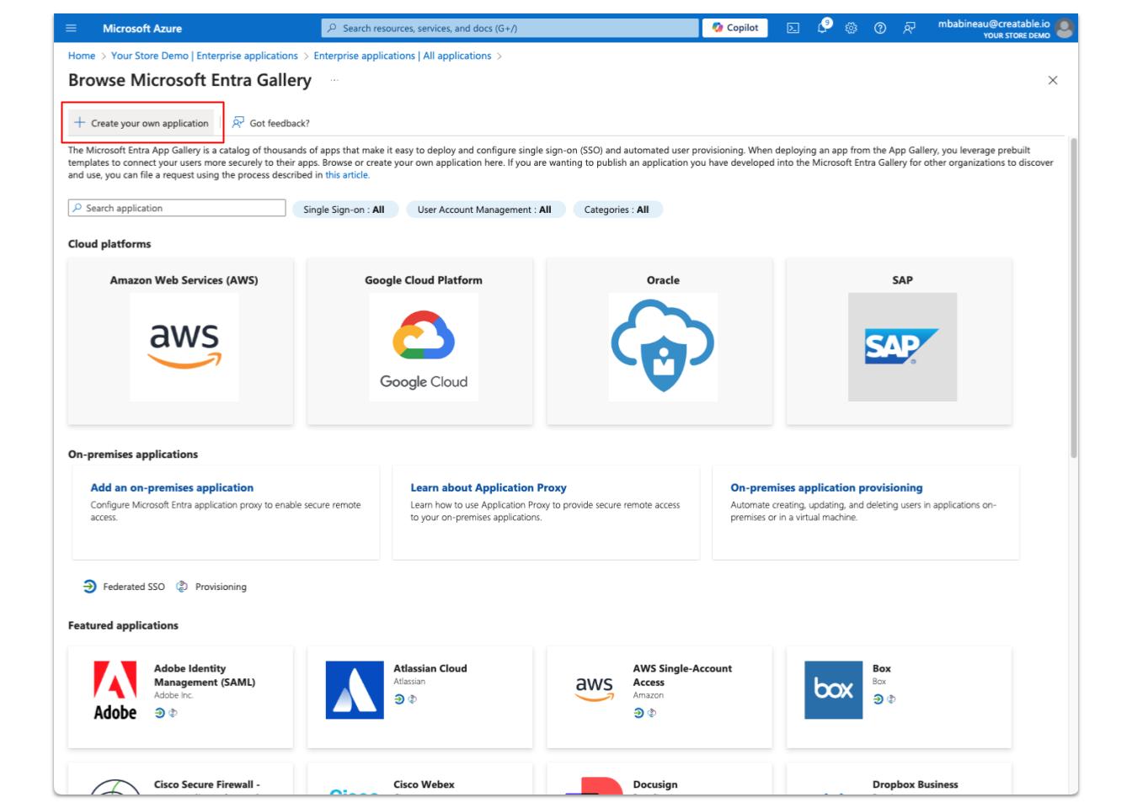This screenshot has width=1132, height=808.
Task: Open Cloud Shell from the top bar
Action: (x=793, y=29)
